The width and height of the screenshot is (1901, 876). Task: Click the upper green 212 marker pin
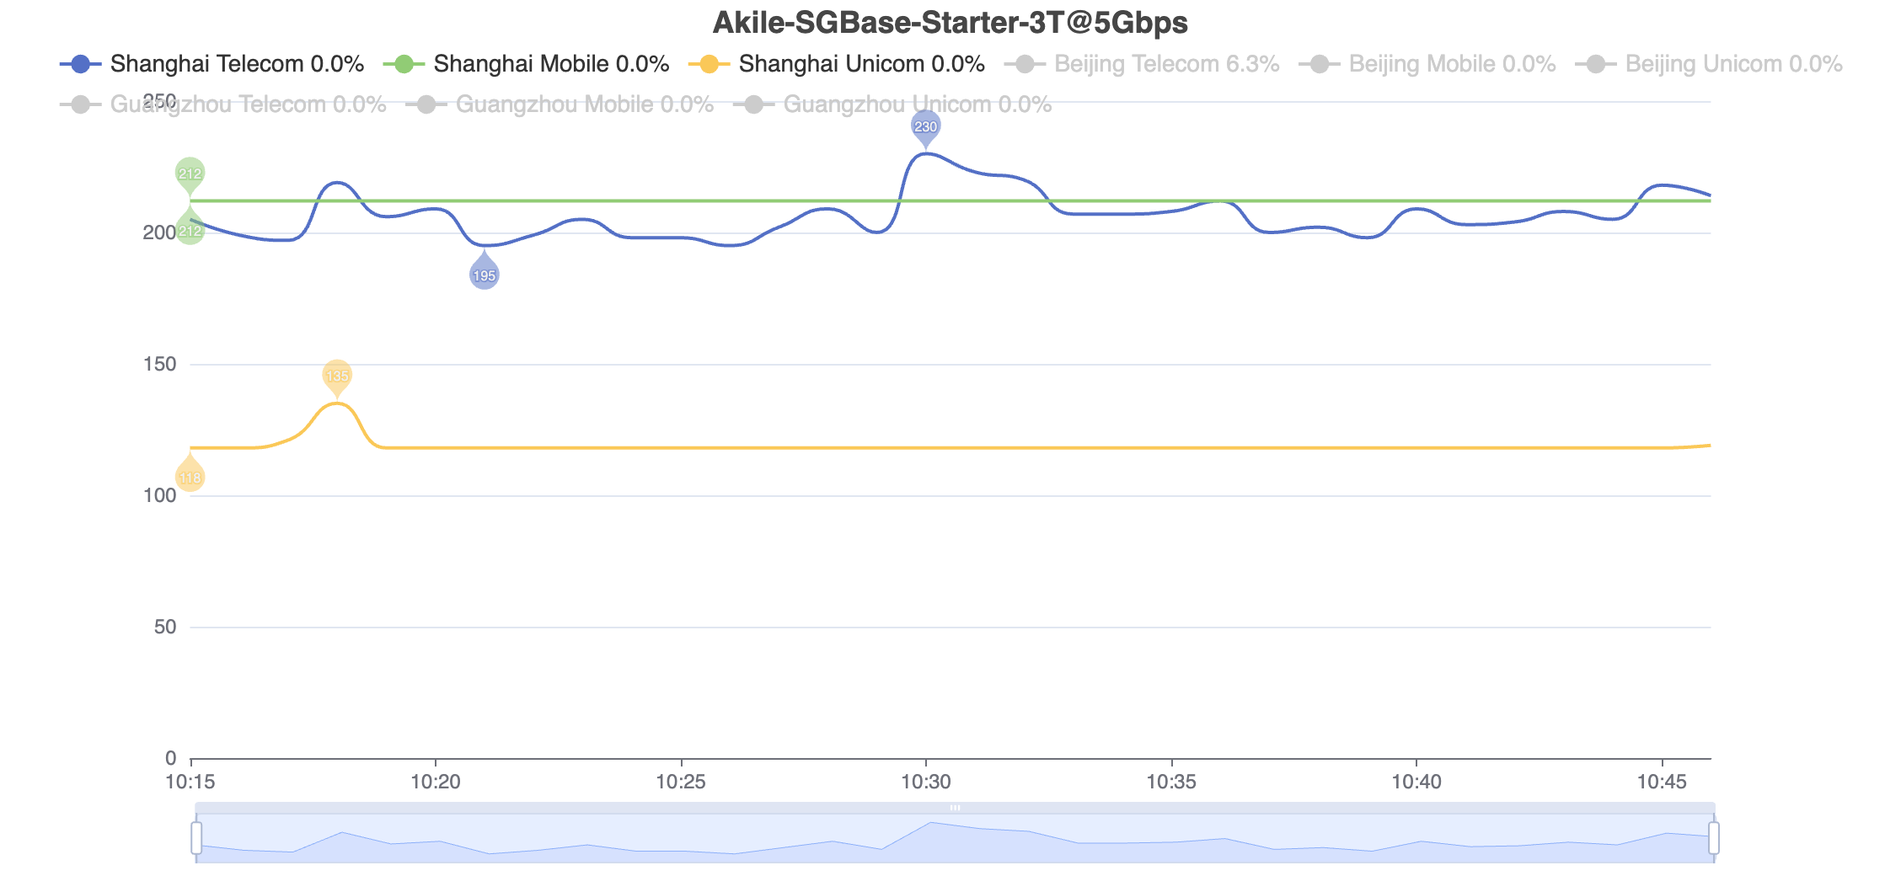click(x=190, y=174)
